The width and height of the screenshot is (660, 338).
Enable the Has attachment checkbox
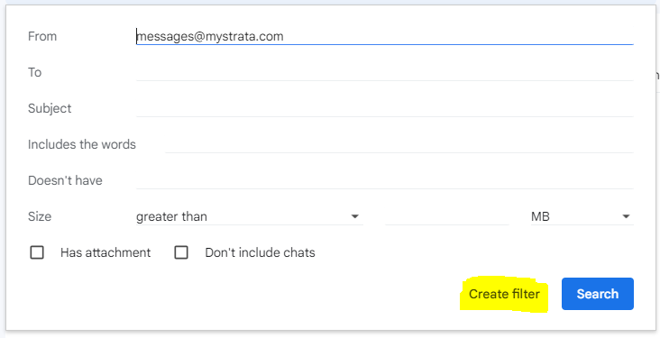tap(37, 252)
